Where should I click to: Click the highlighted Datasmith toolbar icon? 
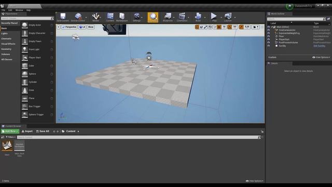[x=153, y=17]
